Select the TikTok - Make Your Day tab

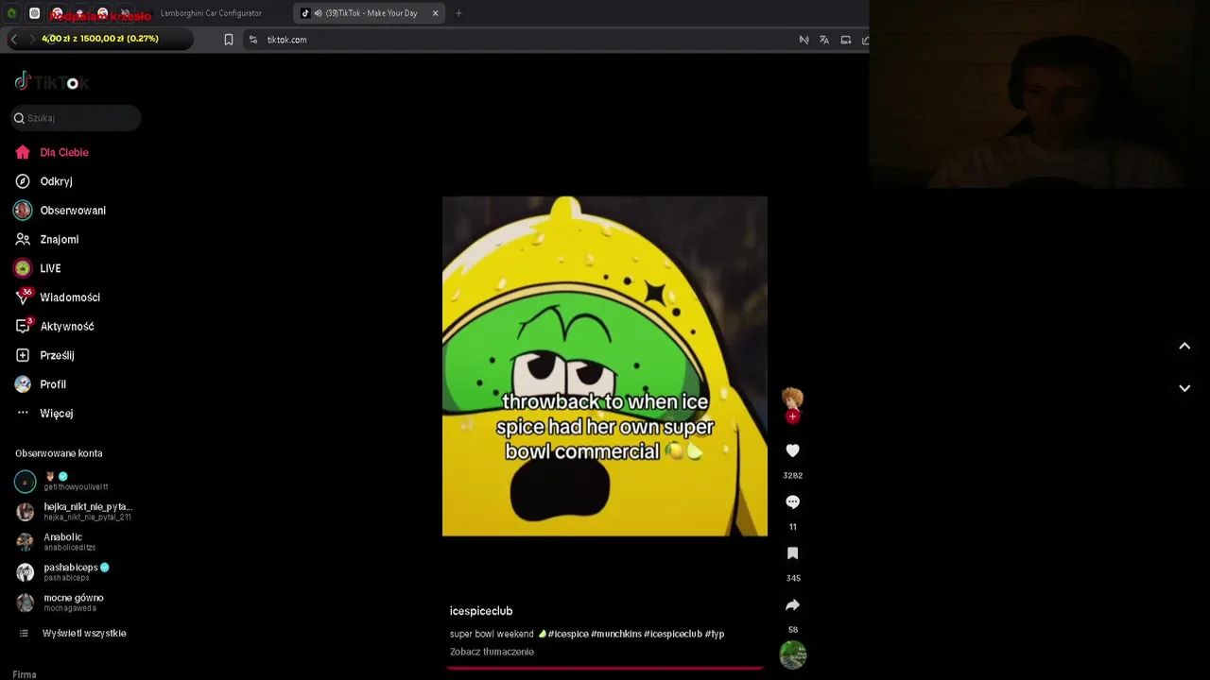click(371, 13)
